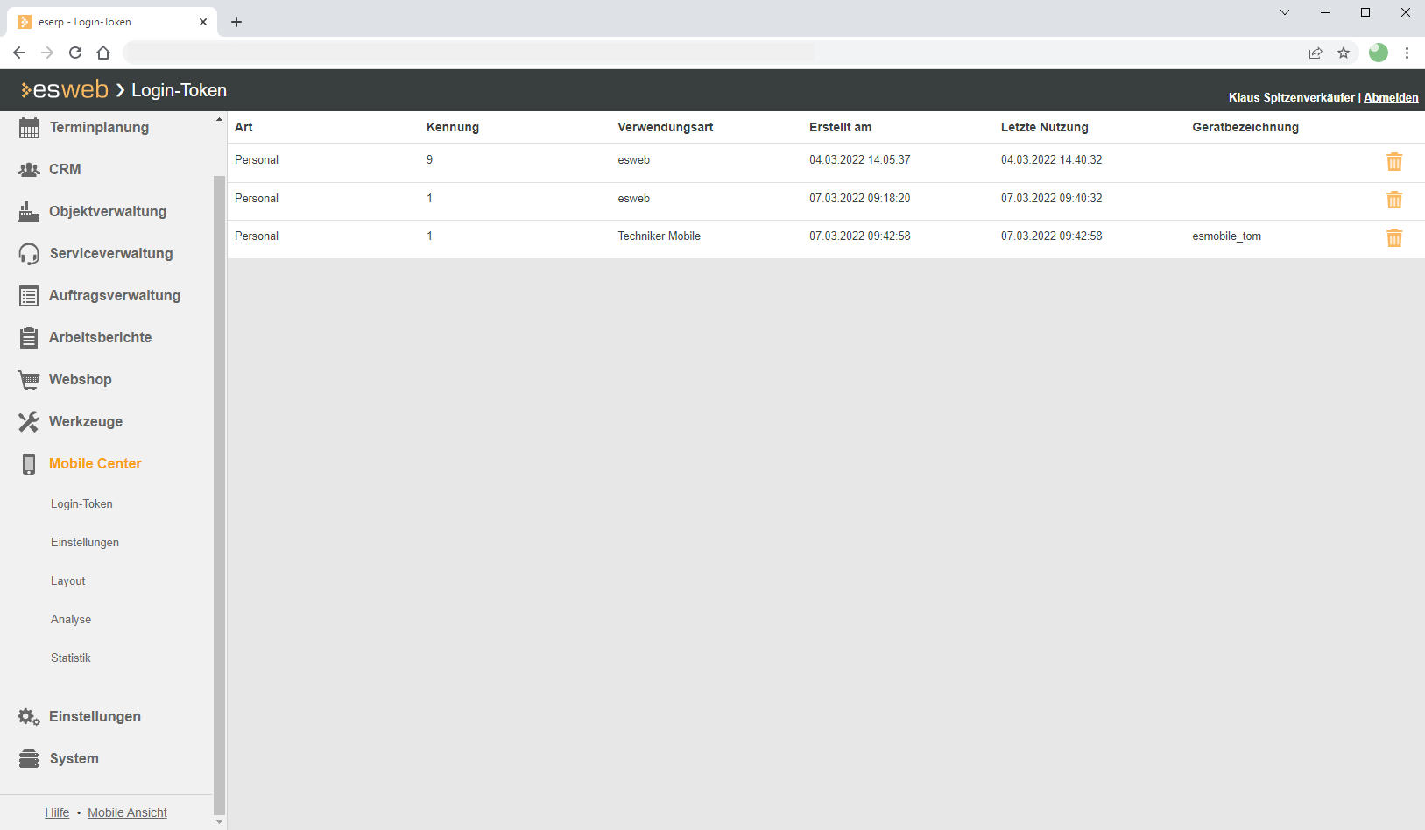Bookmark this page with star icon
This screenshot has height=830, width=1425.
[x=1344, y=53]
